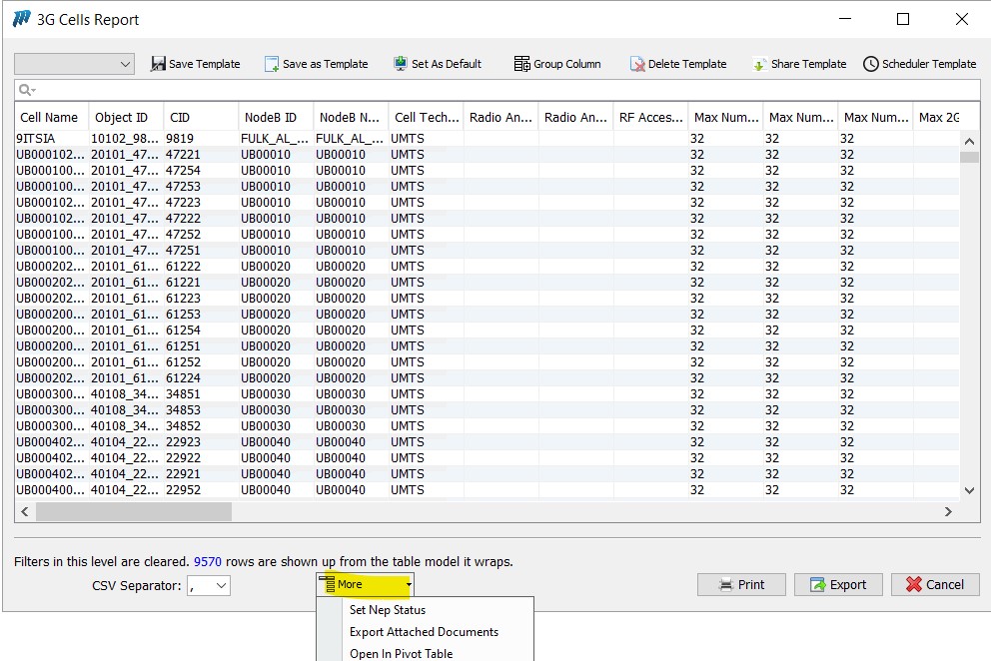This screenshot has width=991, height=661.
Task: Click the Set As Default icon
Action: pyautogui.click(x=401, y=64)
